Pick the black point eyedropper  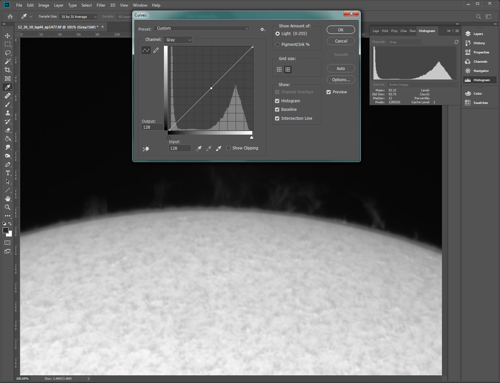point(199,148)
